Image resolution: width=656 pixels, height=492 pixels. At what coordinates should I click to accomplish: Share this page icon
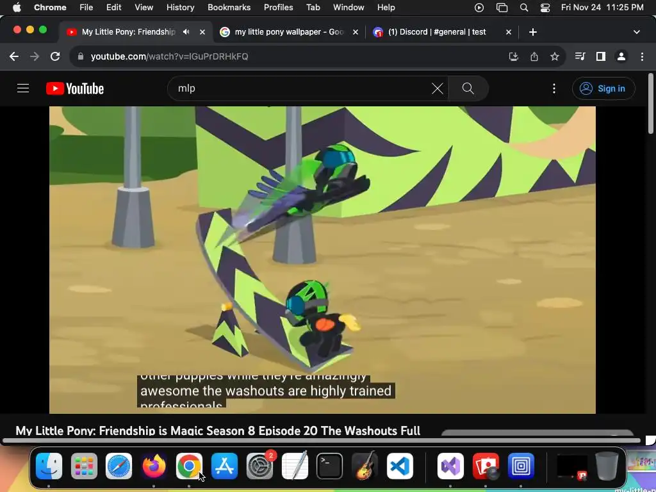(534, 56)
